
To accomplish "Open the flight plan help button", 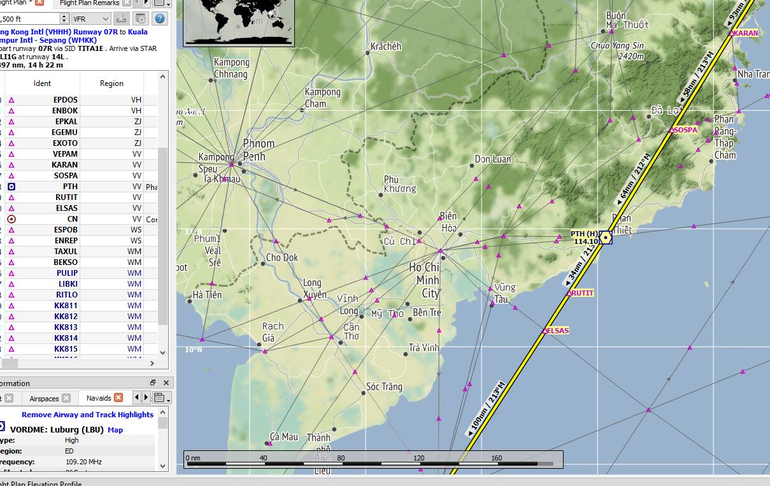I will [x=159, y=18].
